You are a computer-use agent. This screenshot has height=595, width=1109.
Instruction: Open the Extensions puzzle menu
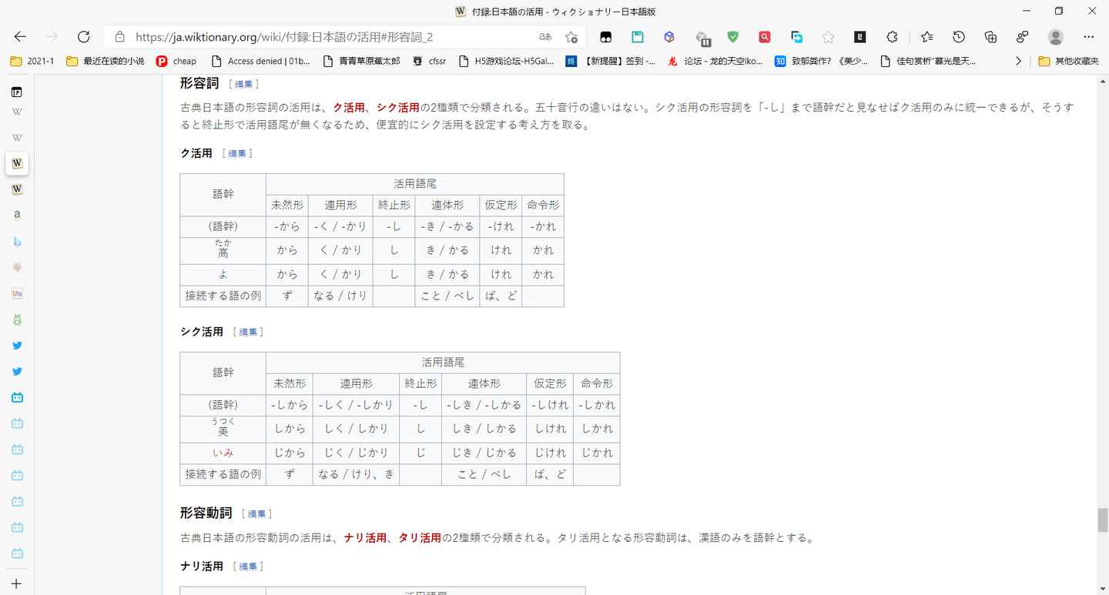(x=892, y=37)
